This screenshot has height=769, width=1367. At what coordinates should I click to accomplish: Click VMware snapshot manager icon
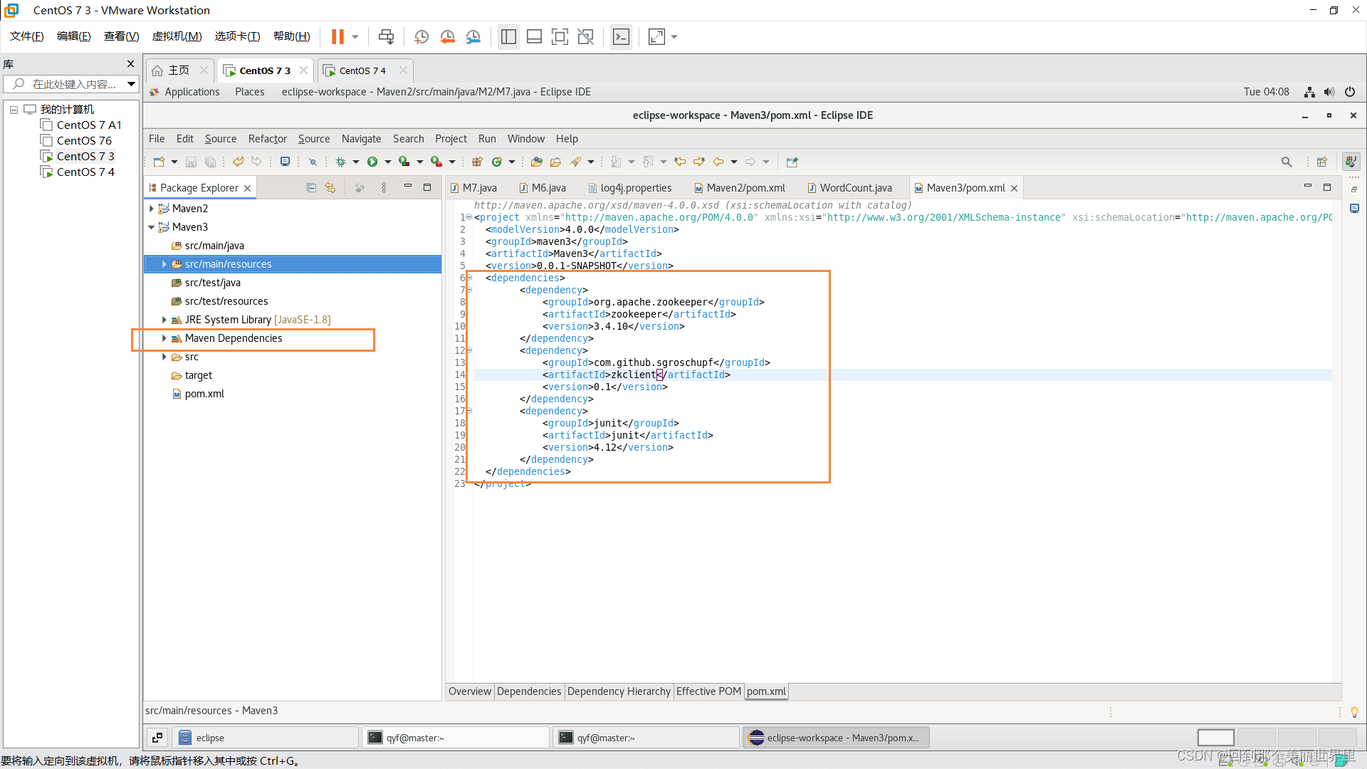(473, 36)
